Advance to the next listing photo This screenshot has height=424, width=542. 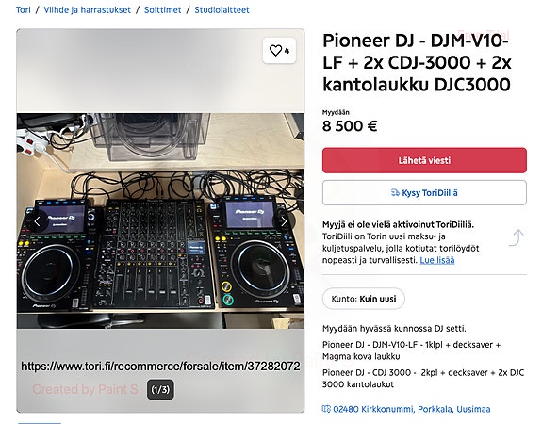tap(284, 221)
